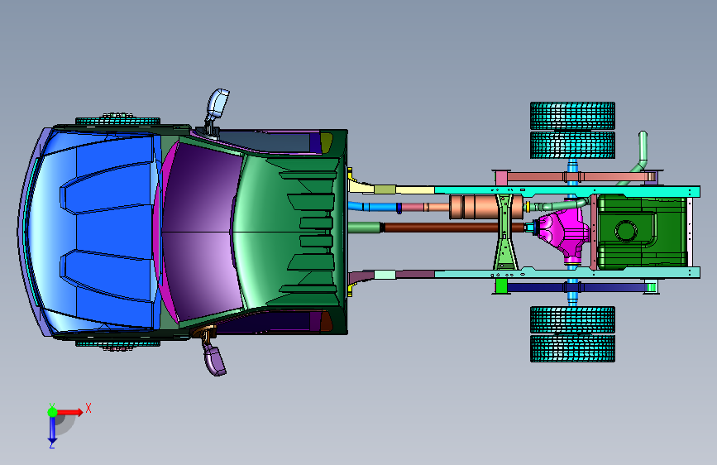Select the outermost lower rear tire

(x=572, y=349)
